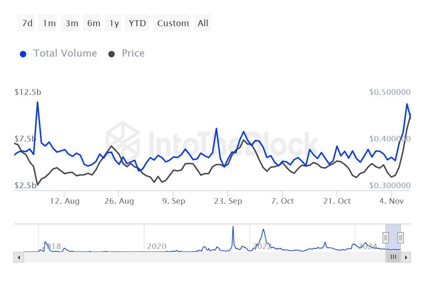This screenshot has height=283, width=425.
Task: Click the scrollbar thumb grip
Action: 393,257
